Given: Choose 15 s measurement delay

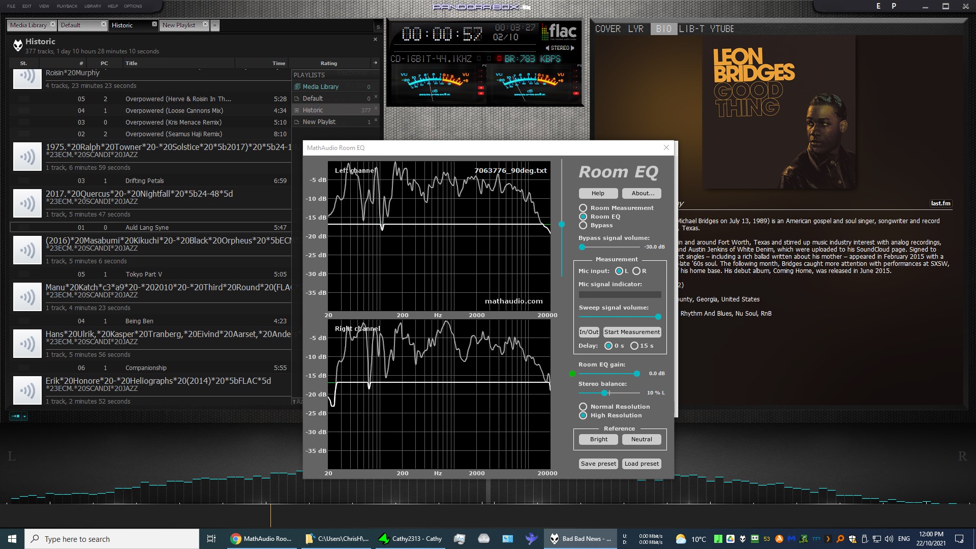Looking at the screenshot, I should pos(634,346).
